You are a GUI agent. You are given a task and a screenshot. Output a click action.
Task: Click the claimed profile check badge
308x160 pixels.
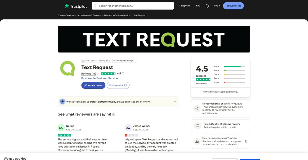96,61
